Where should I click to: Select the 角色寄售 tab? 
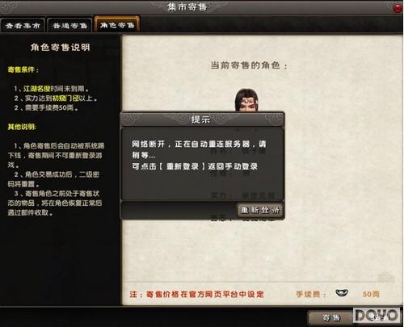pos(117,25)
